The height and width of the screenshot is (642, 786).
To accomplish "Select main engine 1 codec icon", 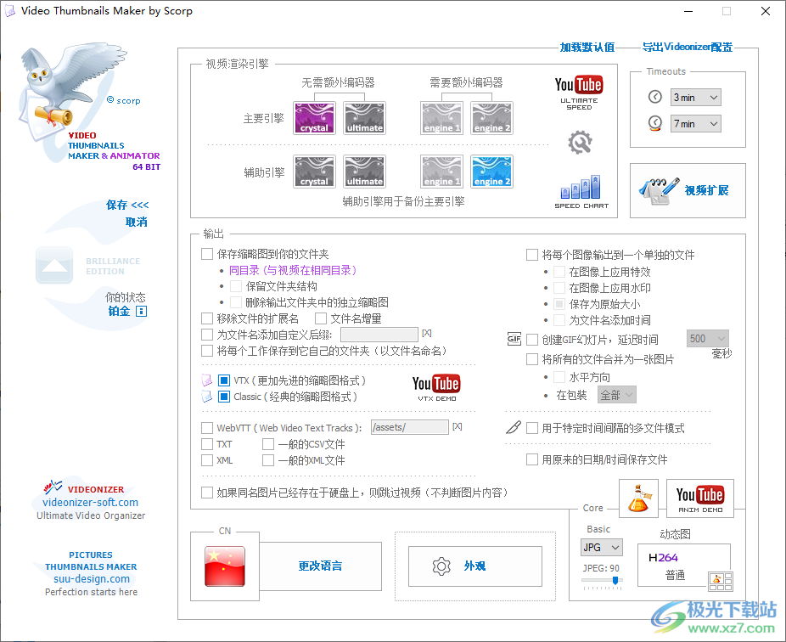I will pos(441,118).
